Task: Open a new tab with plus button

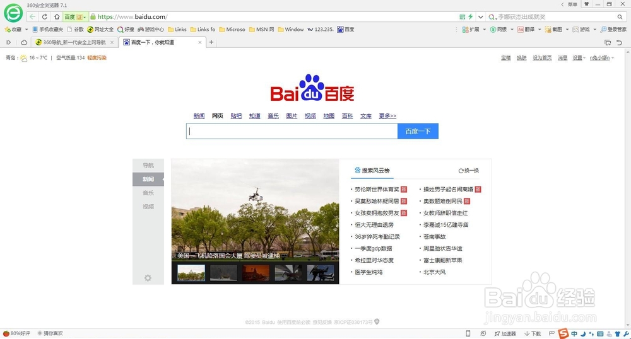Action: point(211,42)
